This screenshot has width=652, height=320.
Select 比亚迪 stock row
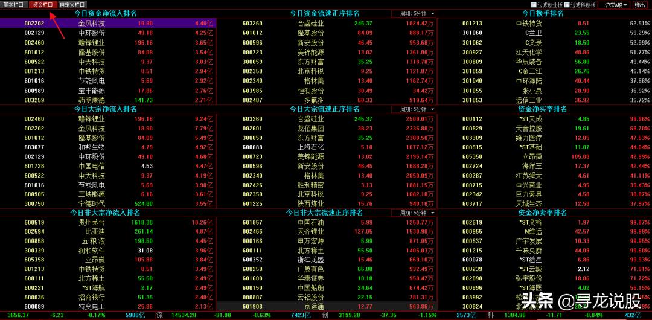coord(108,231)
